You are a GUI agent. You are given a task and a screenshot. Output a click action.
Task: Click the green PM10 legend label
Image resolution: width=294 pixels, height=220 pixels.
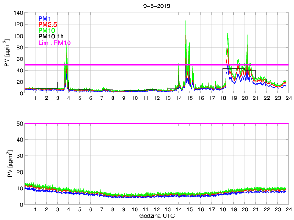47,31
